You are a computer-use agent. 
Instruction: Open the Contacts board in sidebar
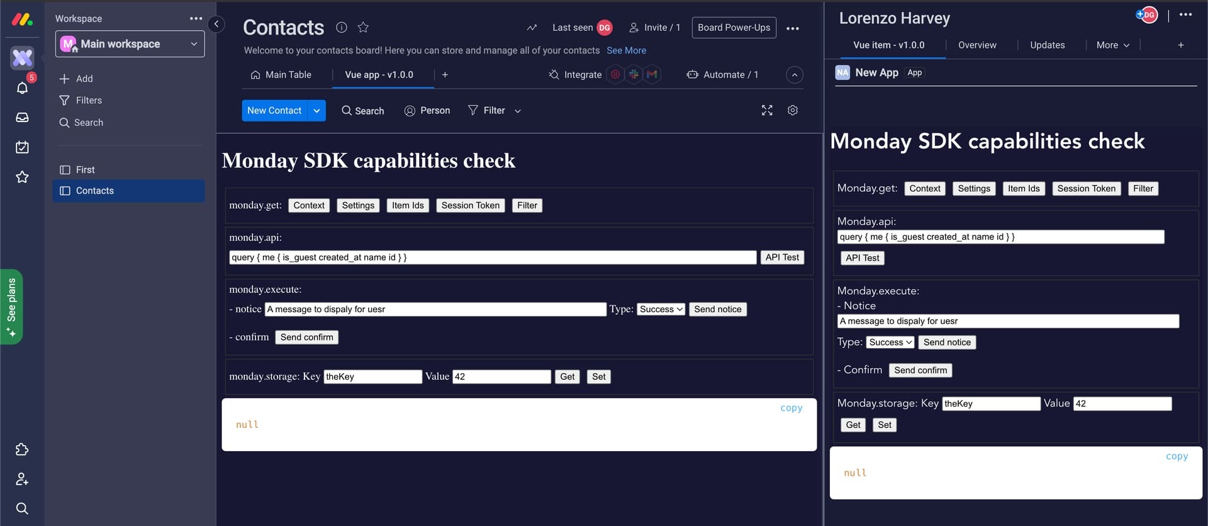(x=129, y=191)
